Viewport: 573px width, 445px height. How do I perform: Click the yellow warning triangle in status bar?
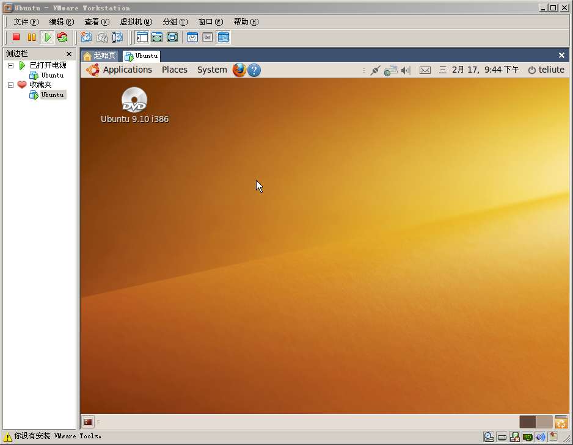click(x=7, y=436)
